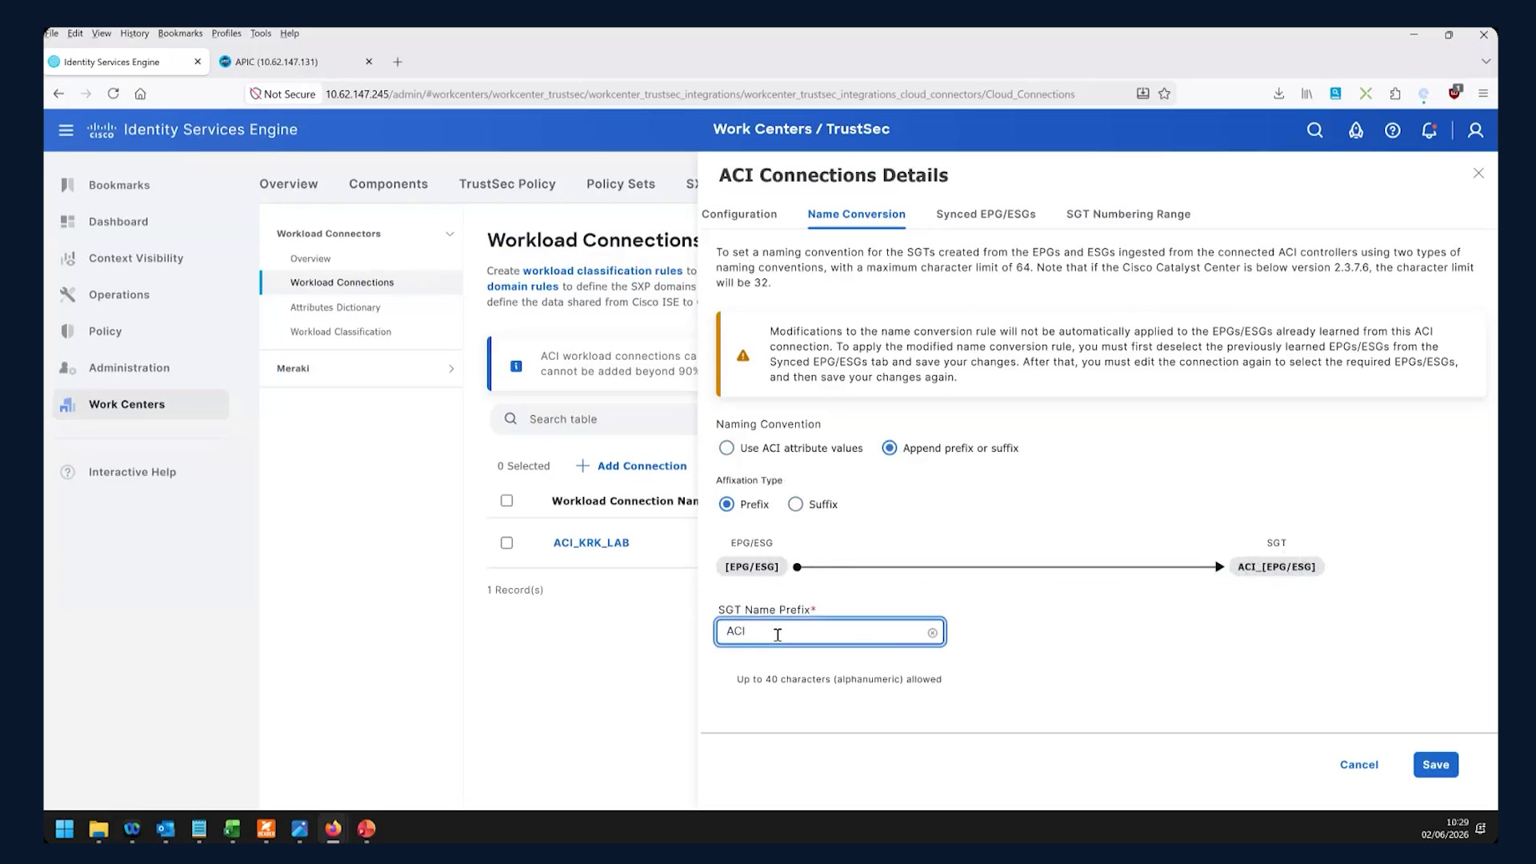Open a new browser tab
The width and height of the screenshot is (1536, 864).
click(x=398, y=62)
